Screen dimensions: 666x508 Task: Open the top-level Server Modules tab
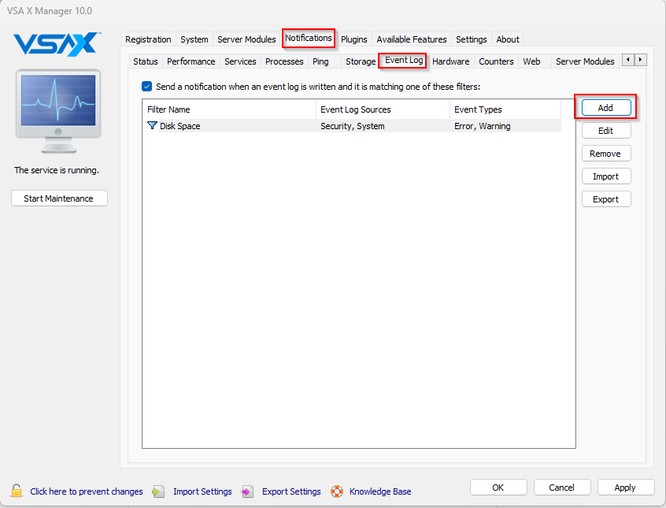pos(246,39)
